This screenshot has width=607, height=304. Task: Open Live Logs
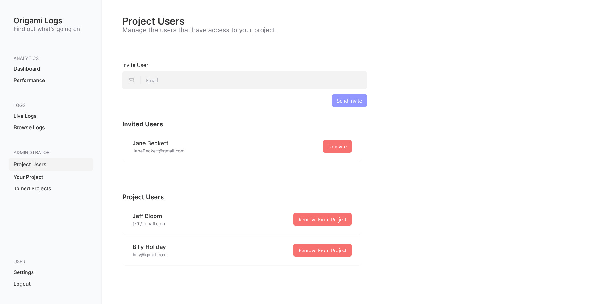click(25, 116)
